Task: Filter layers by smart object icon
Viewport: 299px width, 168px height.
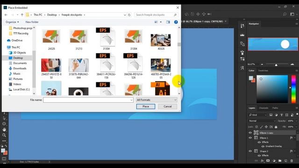Action: click(292, 115)
